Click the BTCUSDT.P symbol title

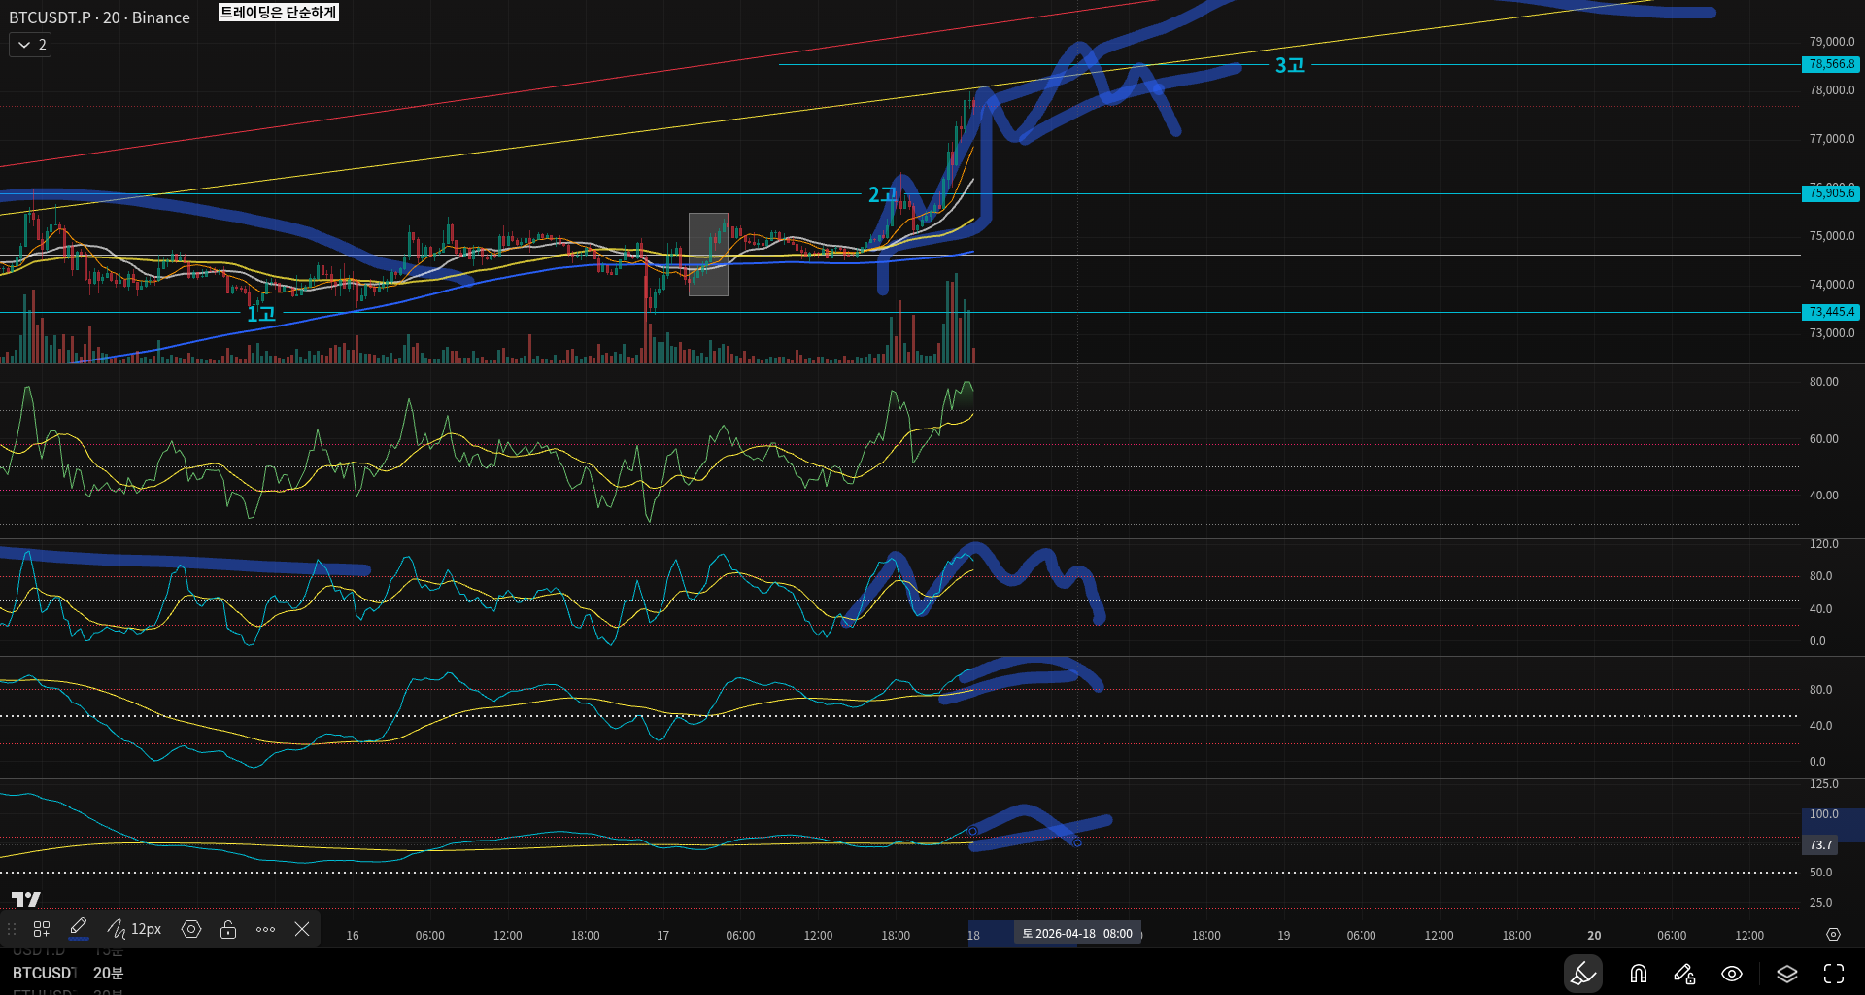tap(99, 17)
